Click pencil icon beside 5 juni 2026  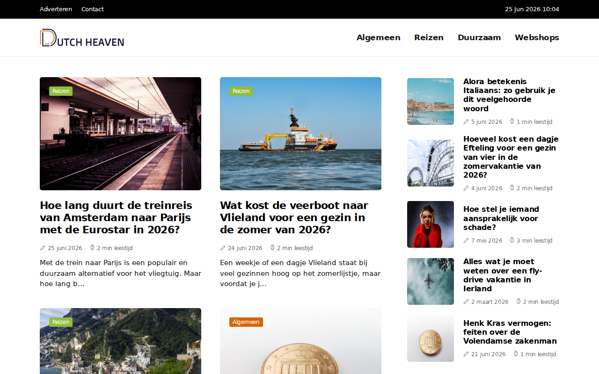click(x=466, y=122)
